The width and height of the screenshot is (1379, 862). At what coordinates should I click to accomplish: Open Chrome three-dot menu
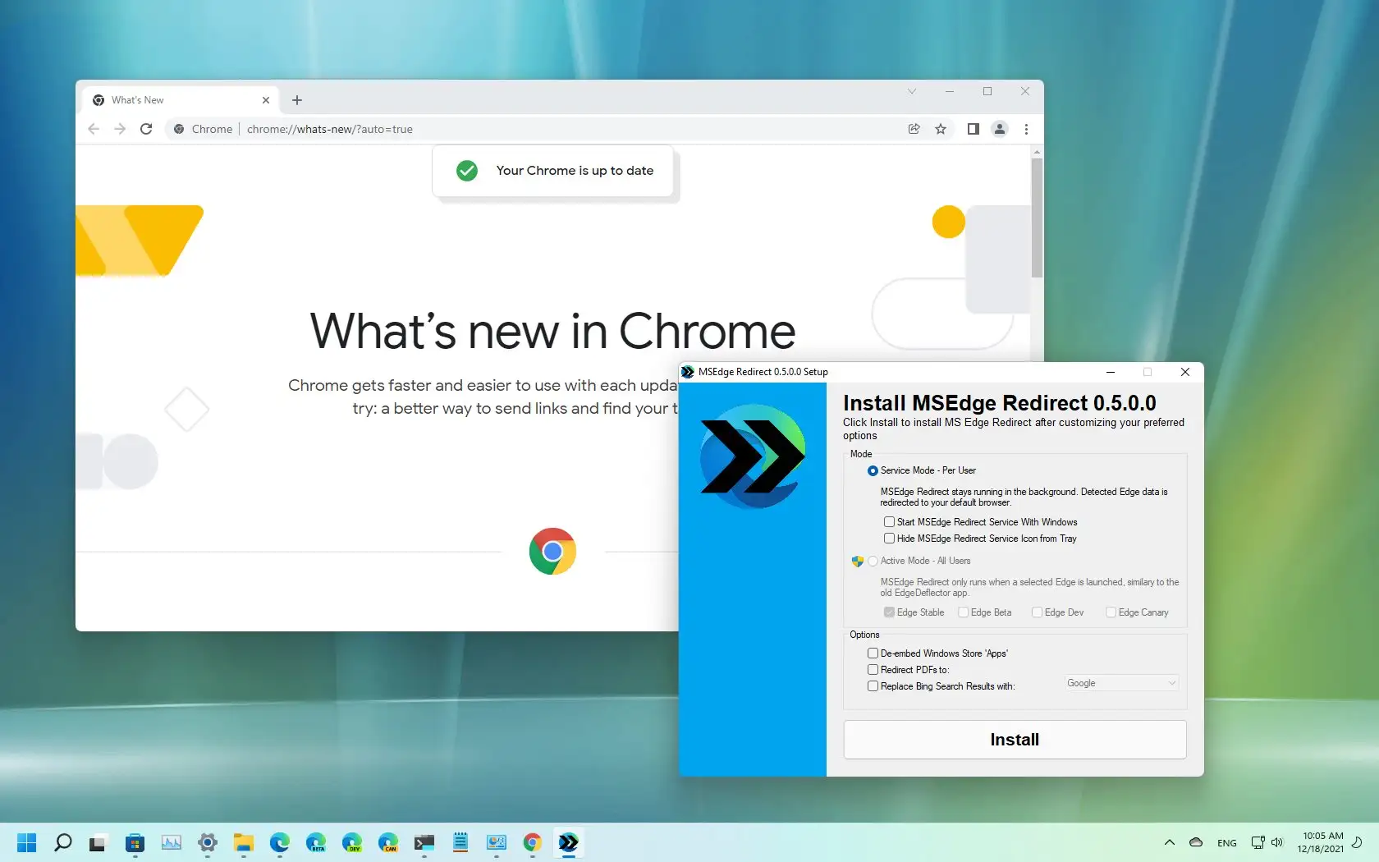(x=1026, y=129)
